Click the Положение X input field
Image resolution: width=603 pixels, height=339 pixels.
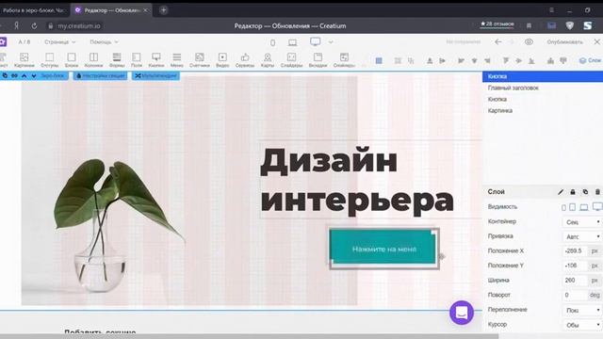[x=576, y=251]
